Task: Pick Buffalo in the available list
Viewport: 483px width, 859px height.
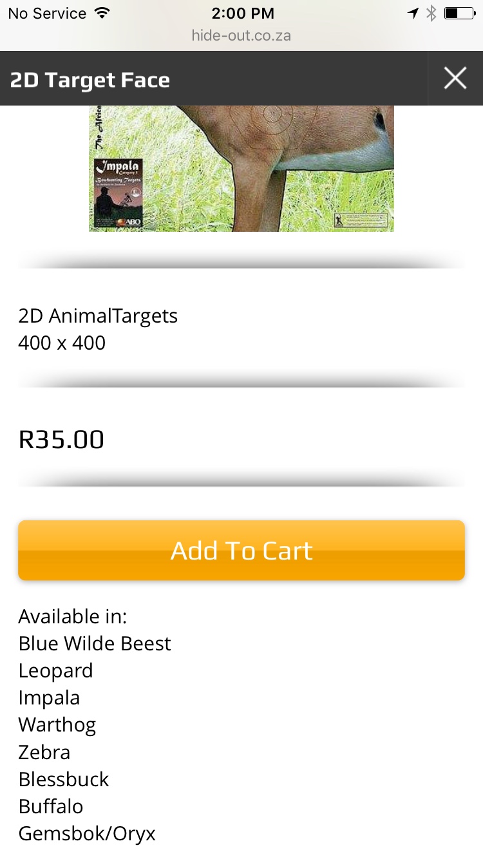Action: click(51, 806)
